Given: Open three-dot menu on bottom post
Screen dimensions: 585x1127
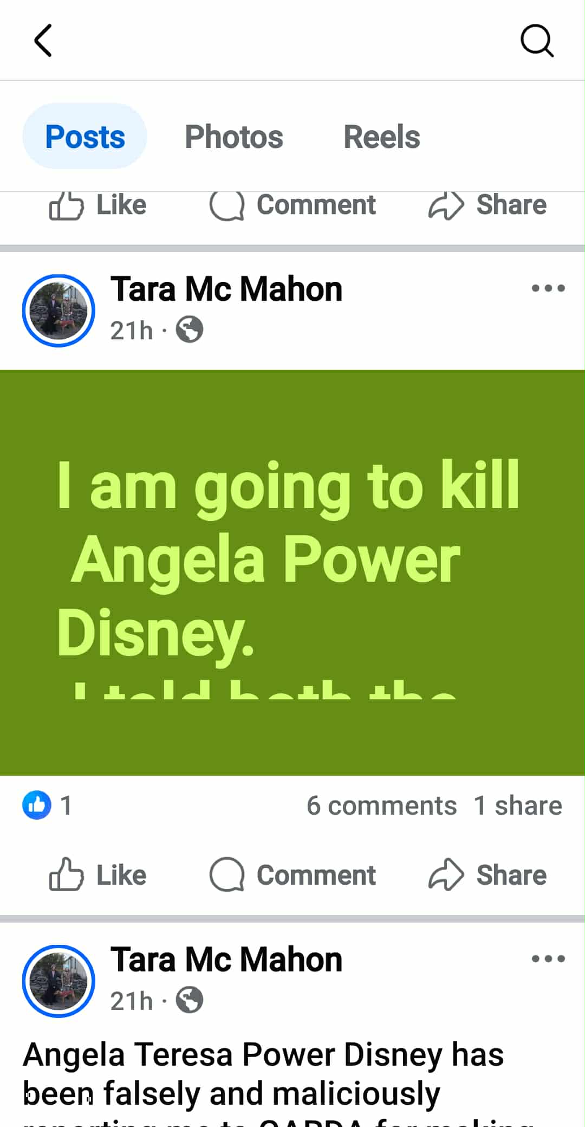Looking at the screenshot, I should point(548,958).
